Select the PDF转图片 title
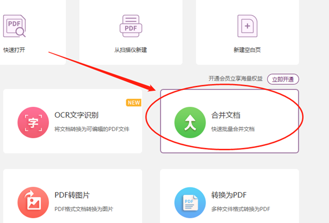329x223 pixels. [72, 196]
